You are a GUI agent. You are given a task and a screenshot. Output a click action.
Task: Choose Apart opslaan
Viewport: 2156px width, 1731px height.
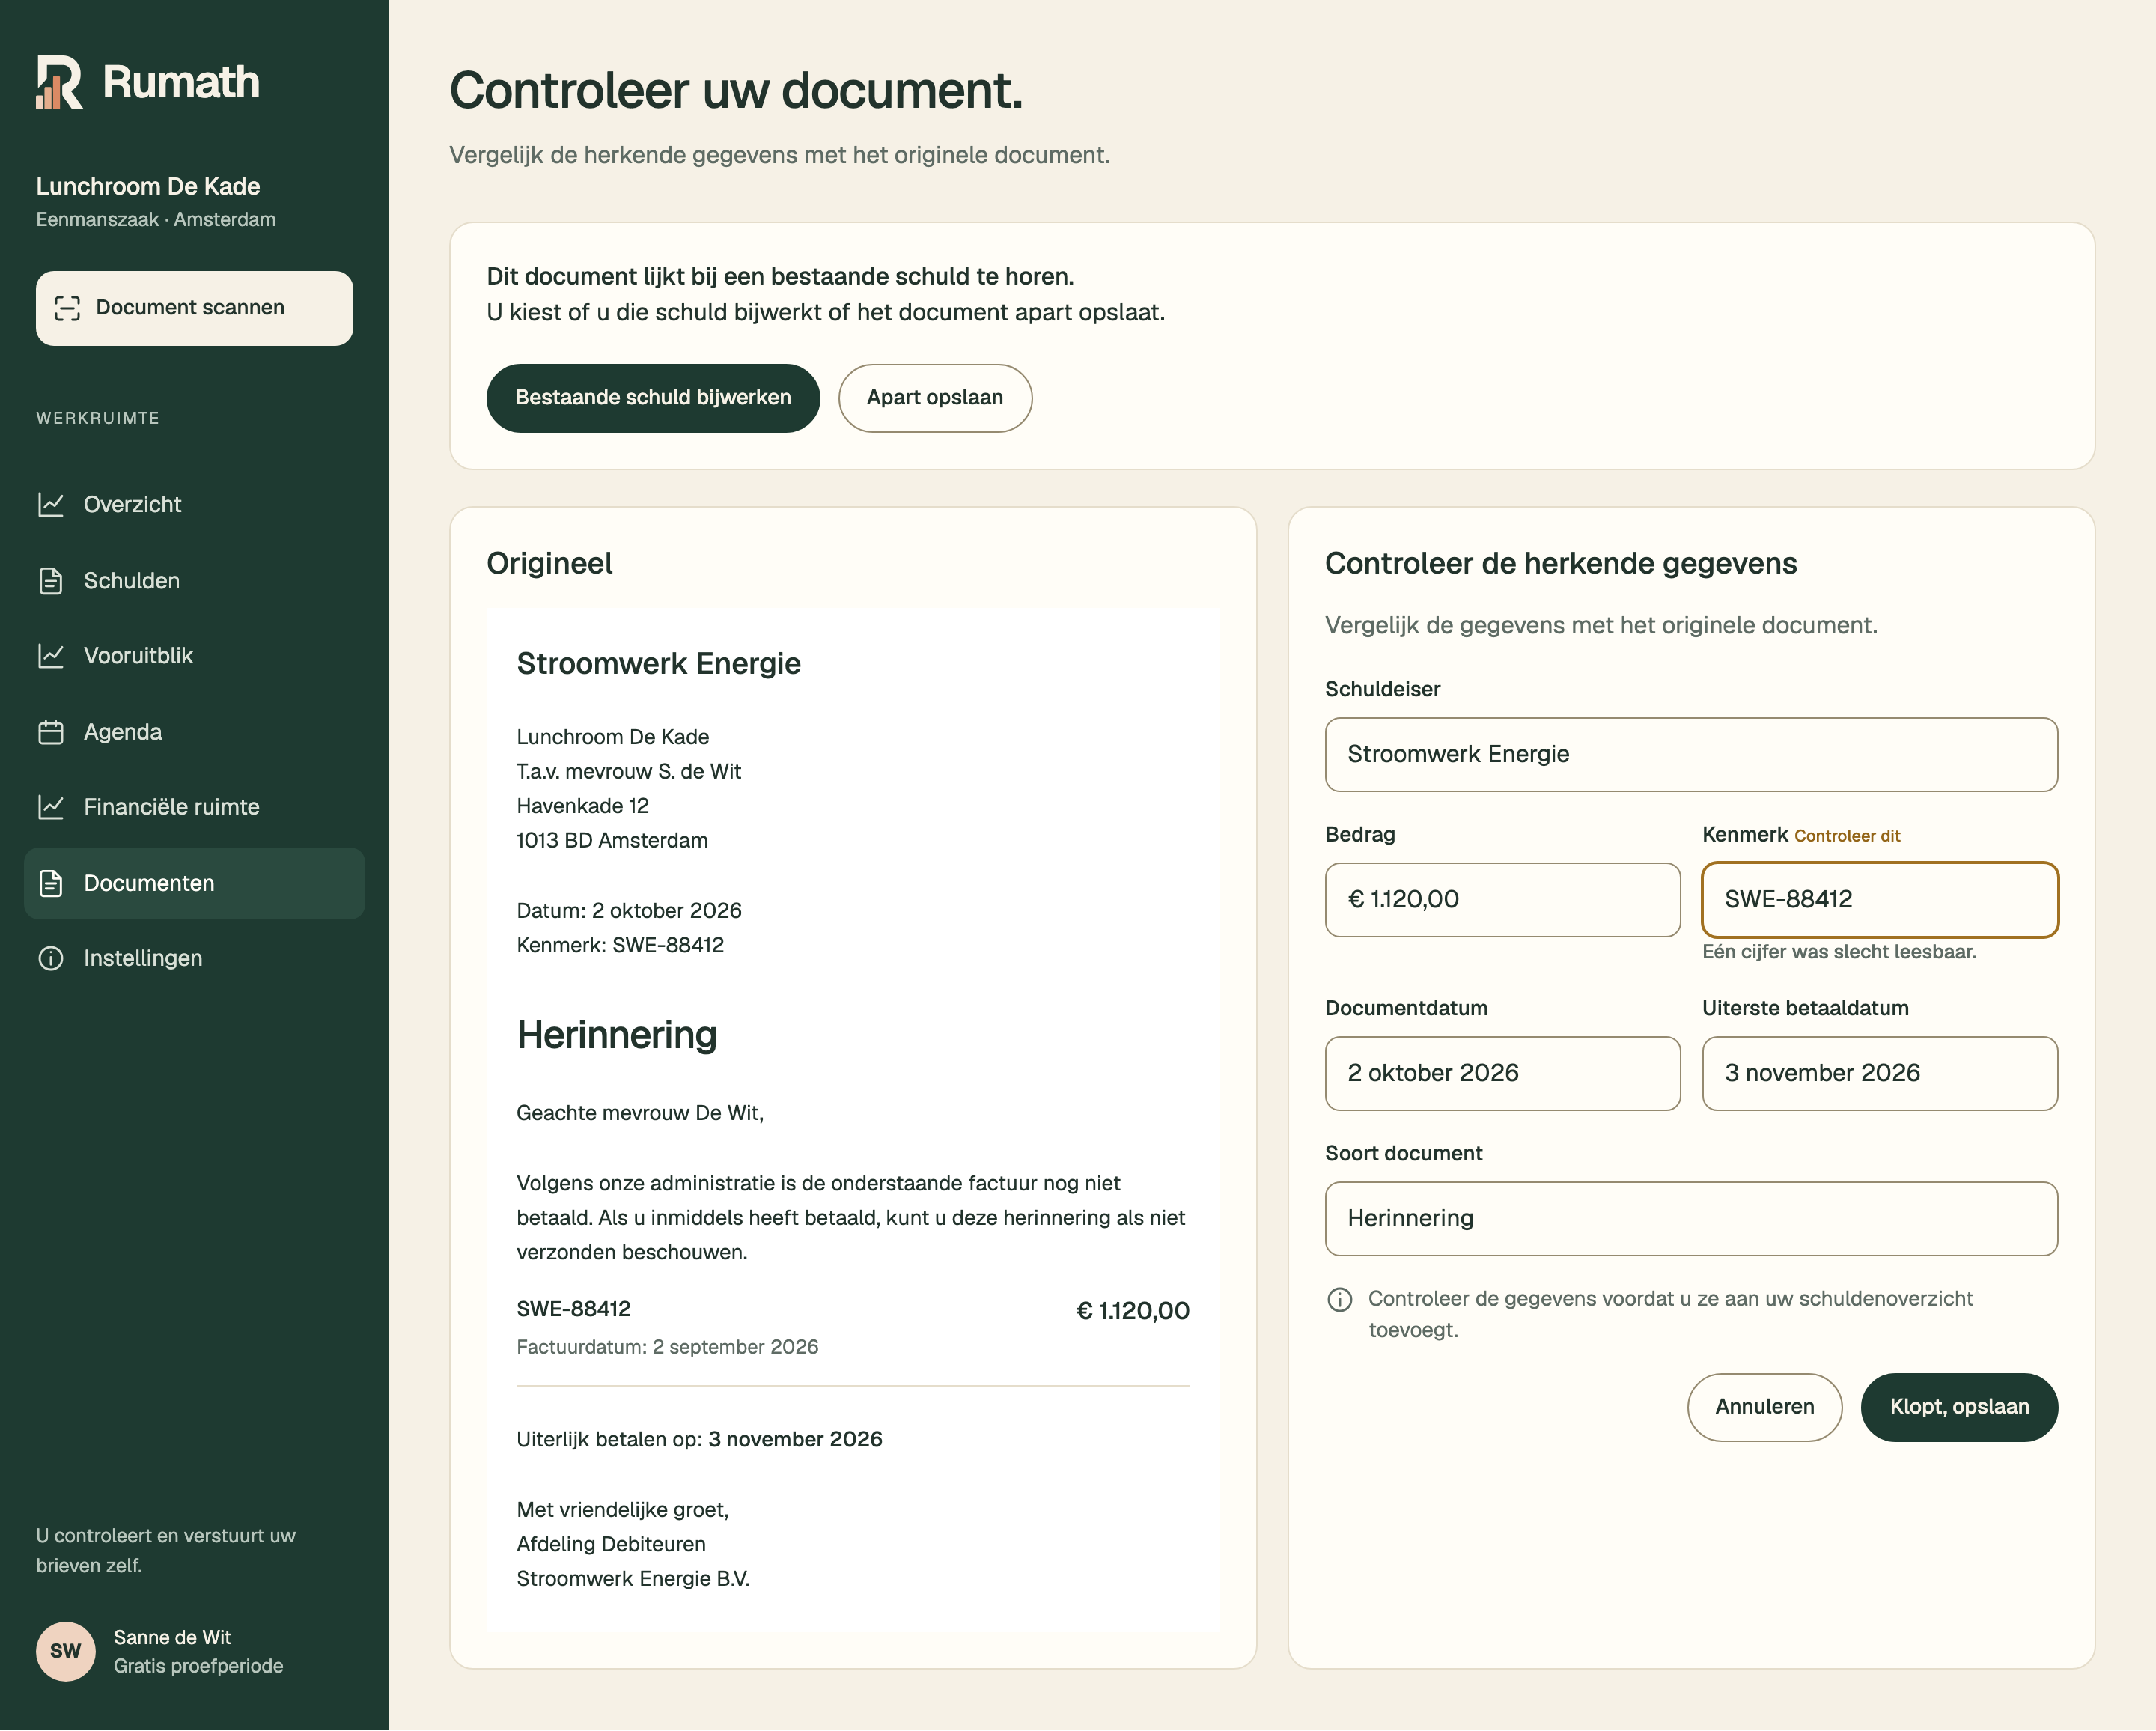click(935, 398)
